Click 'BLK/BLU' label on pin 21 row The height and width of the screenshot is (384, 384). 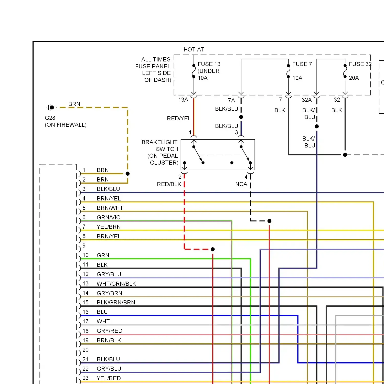coord(108,359)
